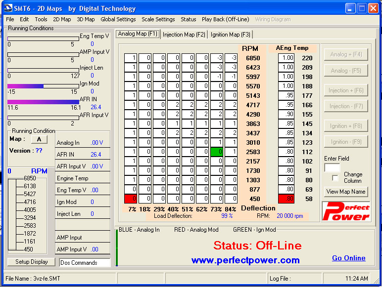This screenshot has width=382, height=287.
Task: Open the Global Settings menu
Action: coord(118,19)
